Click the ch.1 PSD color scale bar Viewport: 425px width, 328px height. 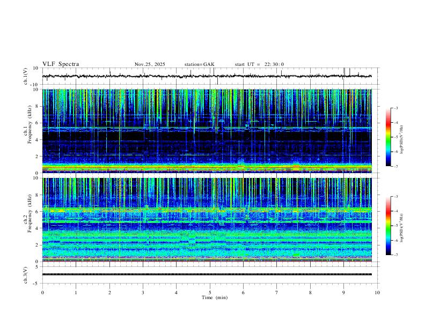coord(388,137)
